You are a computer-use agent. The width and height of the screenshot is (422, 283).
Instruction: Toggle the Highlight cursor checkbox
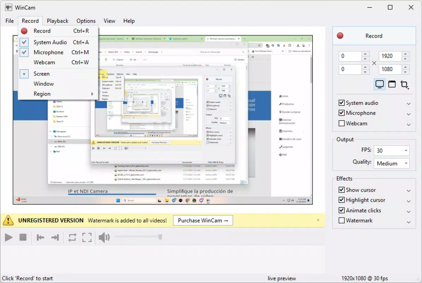pyautogui.click(x=341, y=200)
